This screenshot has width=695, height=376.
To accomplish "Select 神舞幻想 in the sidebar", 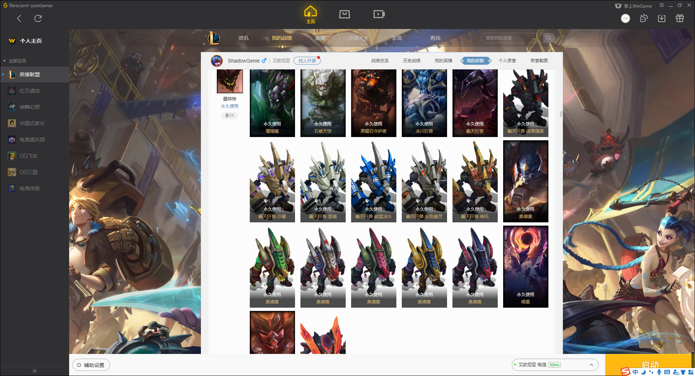I will (34, 107).
